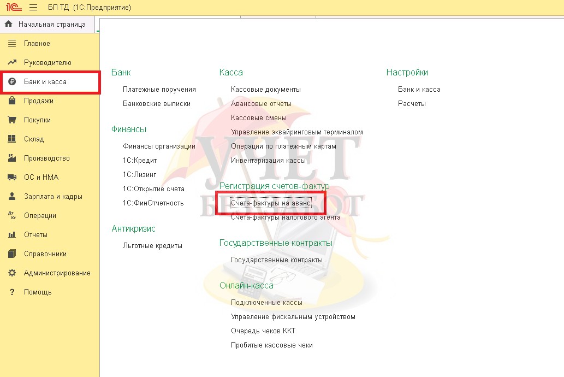Open the hamburger main menu icon
Screen dimensions: 564x377
click(33, 7)
